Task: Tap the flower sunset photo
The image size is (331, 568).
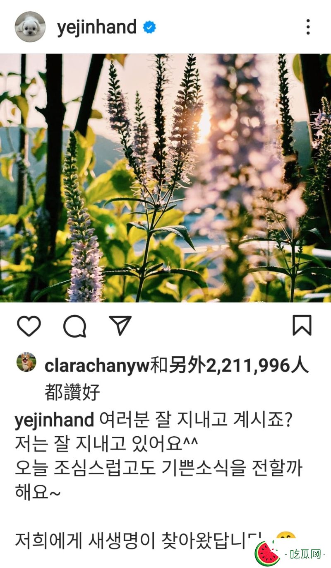Action: (165, 178)
